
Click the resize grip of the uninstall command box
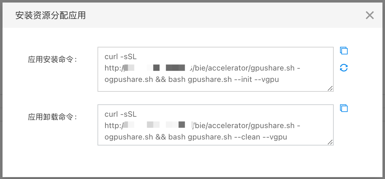coord(330,142)
